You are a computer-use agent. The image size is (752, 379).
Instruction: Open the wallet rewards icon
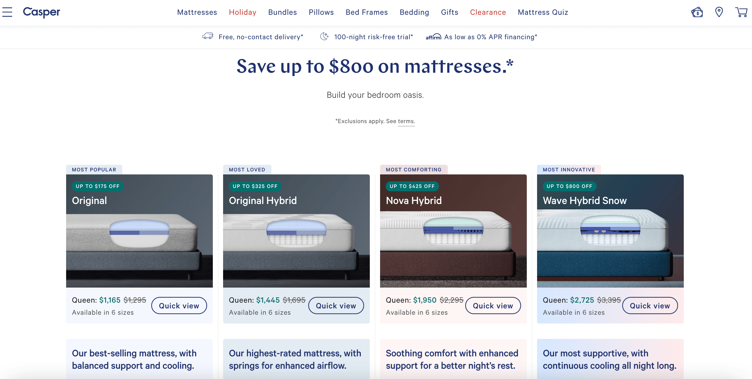click(697, 12)
